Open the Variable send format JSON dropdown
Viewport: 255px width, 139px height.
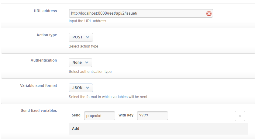click(81, 88)
